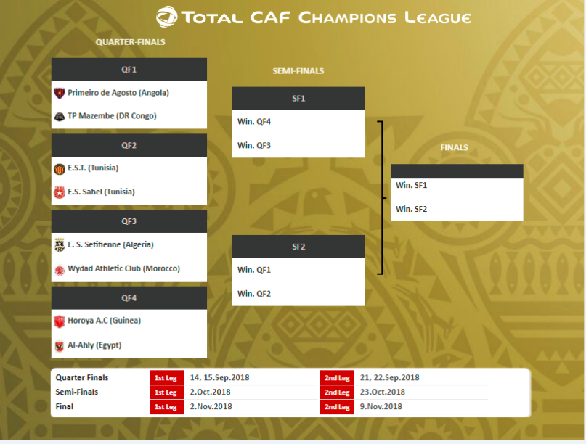The image size is (586, 444).
Task: Click the Wydad Athletic Club logo
Action: tap(60, 270)
